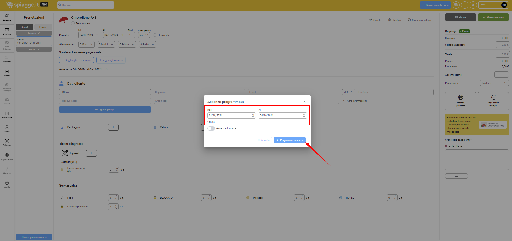The width and height of the screenshot is (512, 241).
Task: Click the Chiudi schermata button
Action: point(493,17)
